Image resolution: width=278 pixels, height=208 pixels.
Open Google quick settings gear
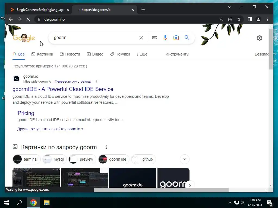tap(259, 38)
